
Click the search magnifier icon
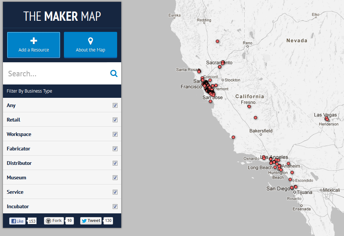click(114, 73)
